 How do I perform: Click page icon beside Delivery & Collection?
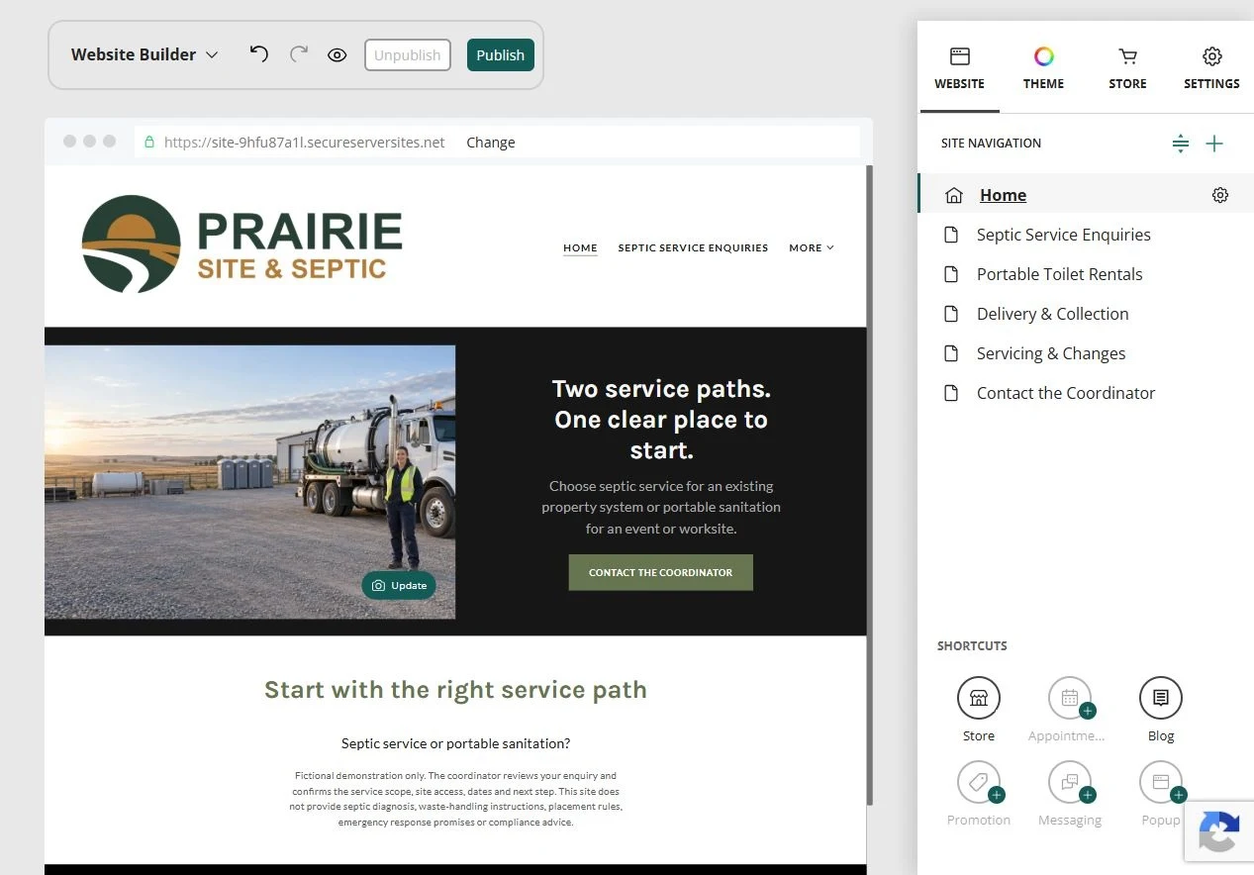[951, 314]
